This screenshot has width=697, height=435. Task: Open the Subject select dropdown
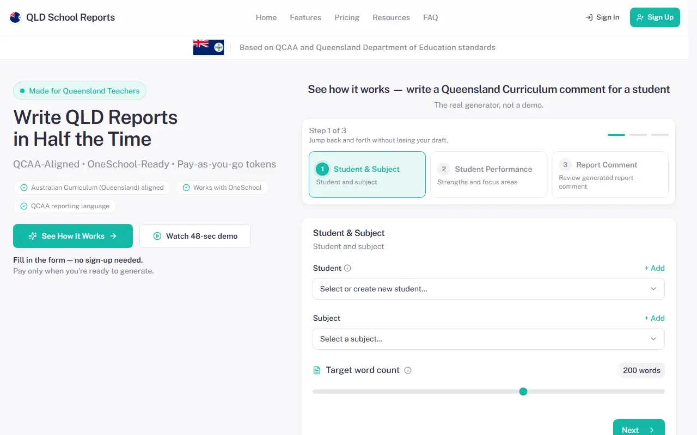(488, 339)
